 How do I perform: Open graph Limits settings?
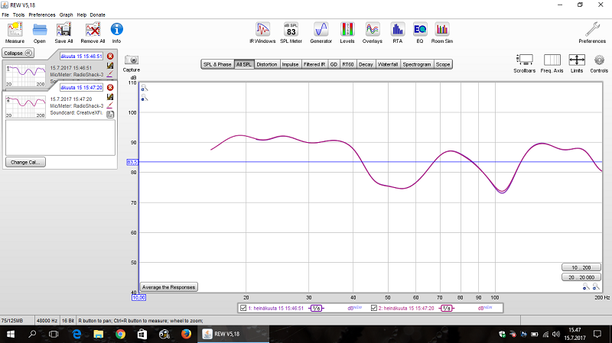[577, 63]
